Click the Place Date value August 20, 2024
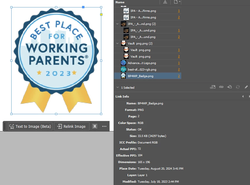Image resolution: width=250 pixels, height=185 pixels. (x=160, y=169)
